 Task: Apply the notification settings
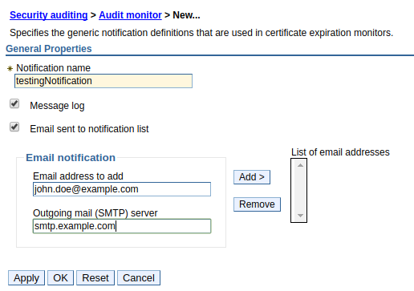click(x=26, y=278)
